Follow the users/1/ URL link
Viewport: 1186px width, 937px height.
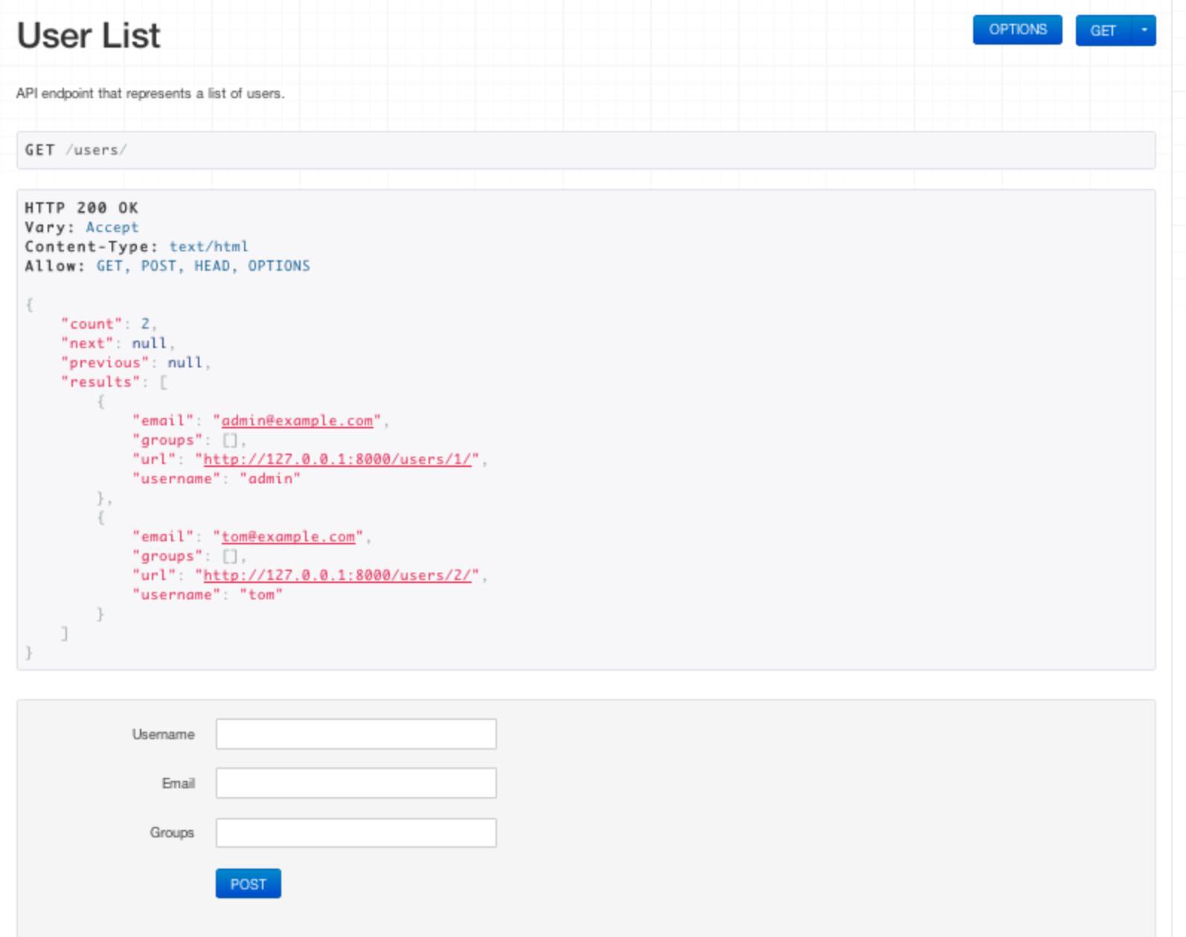pyautogui.click(x=337, y=460)
